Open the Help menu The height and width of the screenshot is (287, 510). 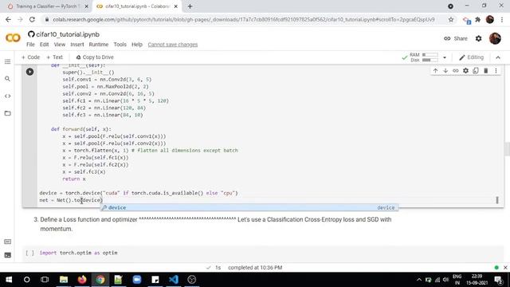(137, 45)
